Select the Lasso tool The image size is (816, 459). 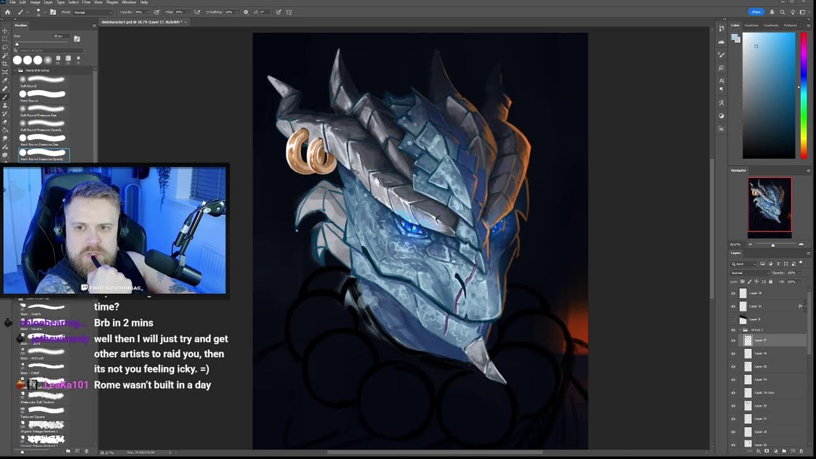[x=5, y=47]
